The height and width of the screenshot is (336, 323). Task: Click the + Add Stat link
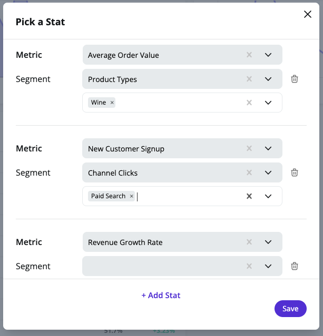click(x=161, y=295)
